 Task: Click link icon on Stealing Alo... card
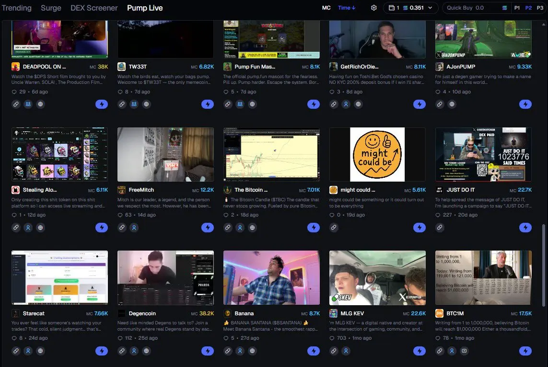pos(16,228)
